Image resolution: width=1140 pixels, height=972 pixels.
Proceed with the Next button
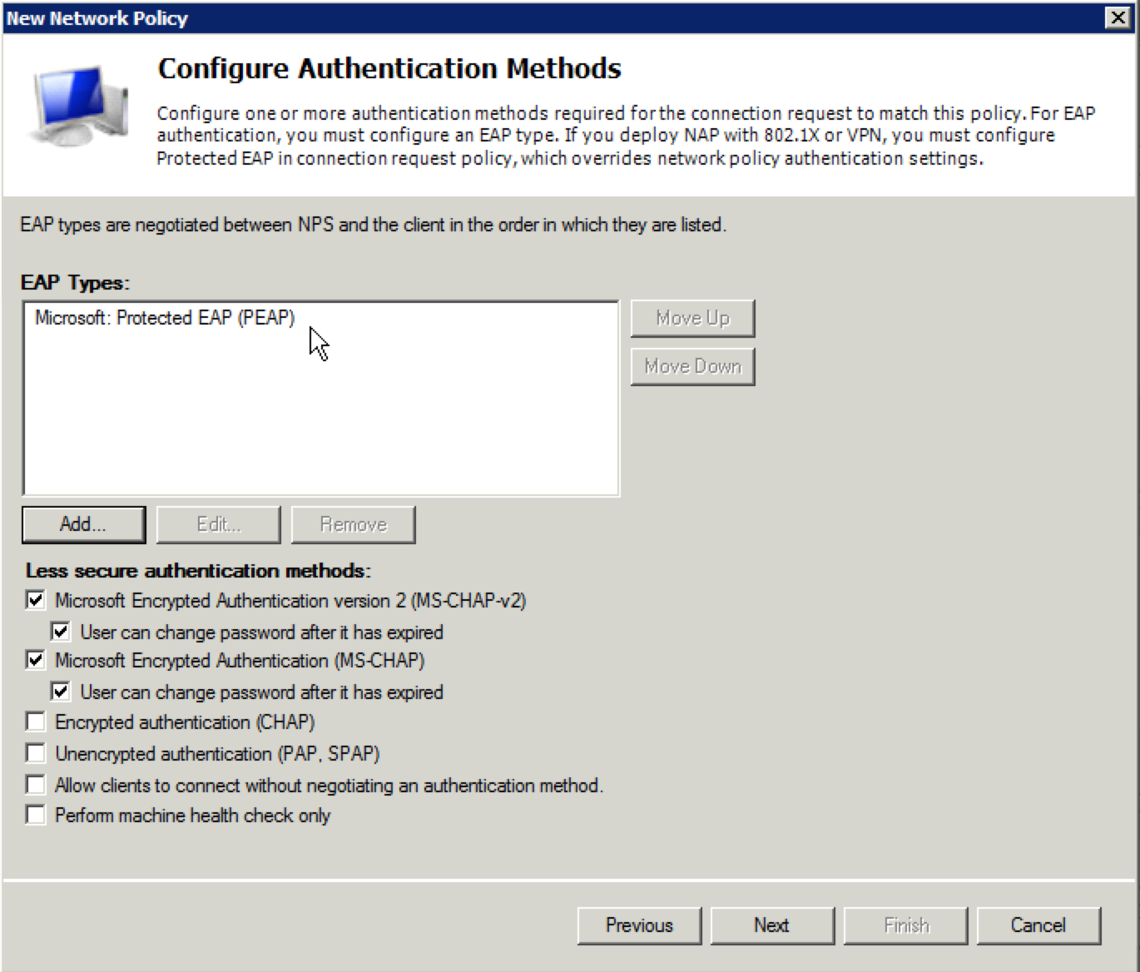(772, 925)
